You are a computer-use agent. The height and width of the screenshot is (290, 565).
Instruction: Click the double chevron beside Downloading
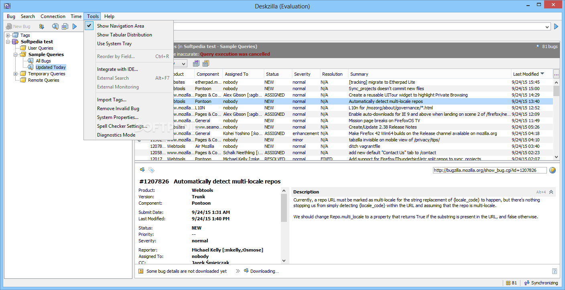(x=238, y=271)
